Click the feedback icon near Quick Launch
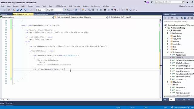The width and height of the screenshot is (194, 109). coord(152,2)
